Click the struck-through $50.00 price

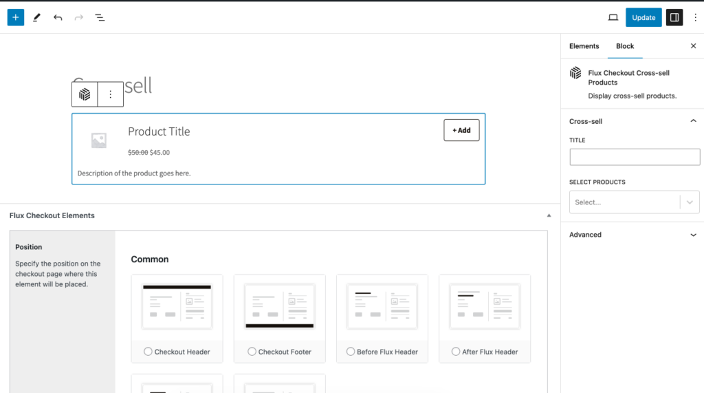click(x=137, y=152)
